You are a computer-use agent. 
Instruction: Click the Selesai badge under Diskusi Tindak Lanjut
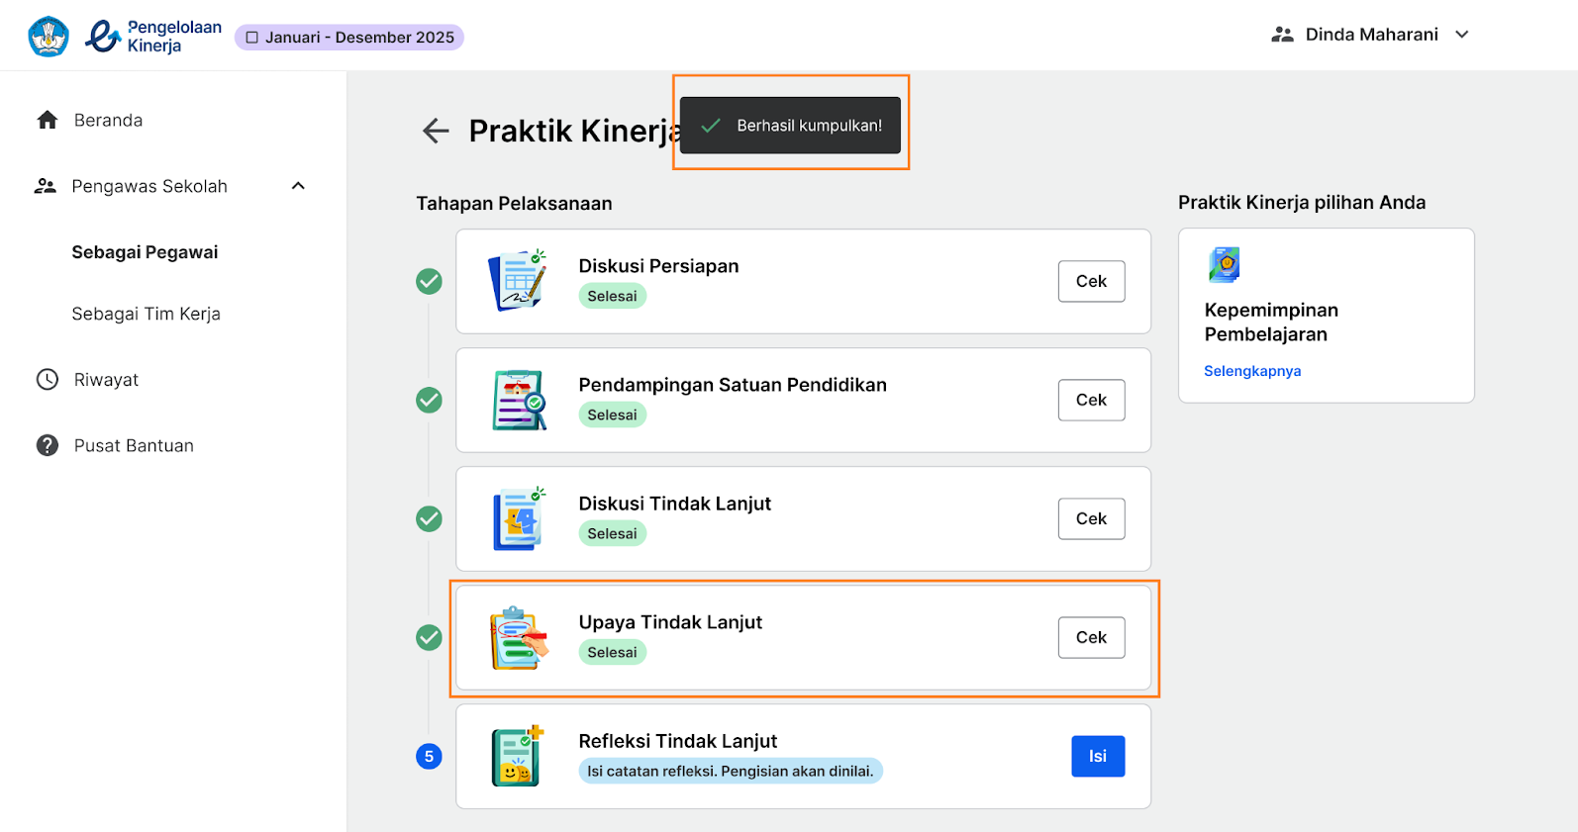pos(612,533)
